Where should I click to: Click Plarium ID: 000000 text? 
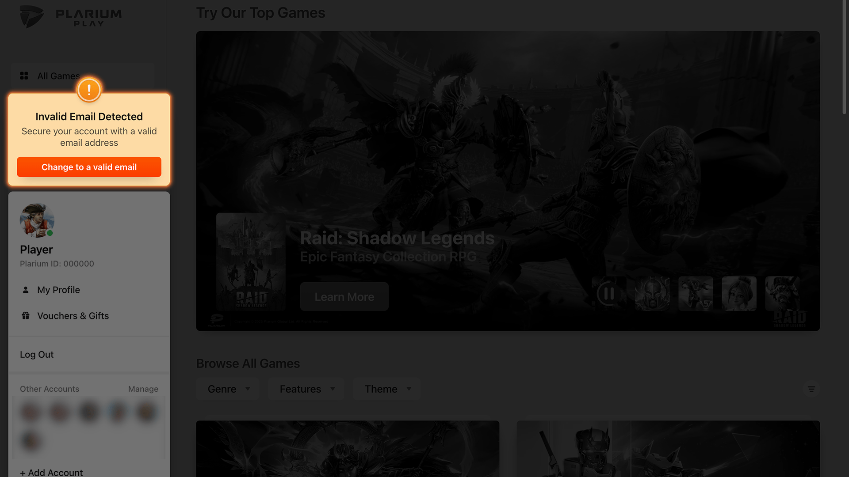(x=57, y=264)
